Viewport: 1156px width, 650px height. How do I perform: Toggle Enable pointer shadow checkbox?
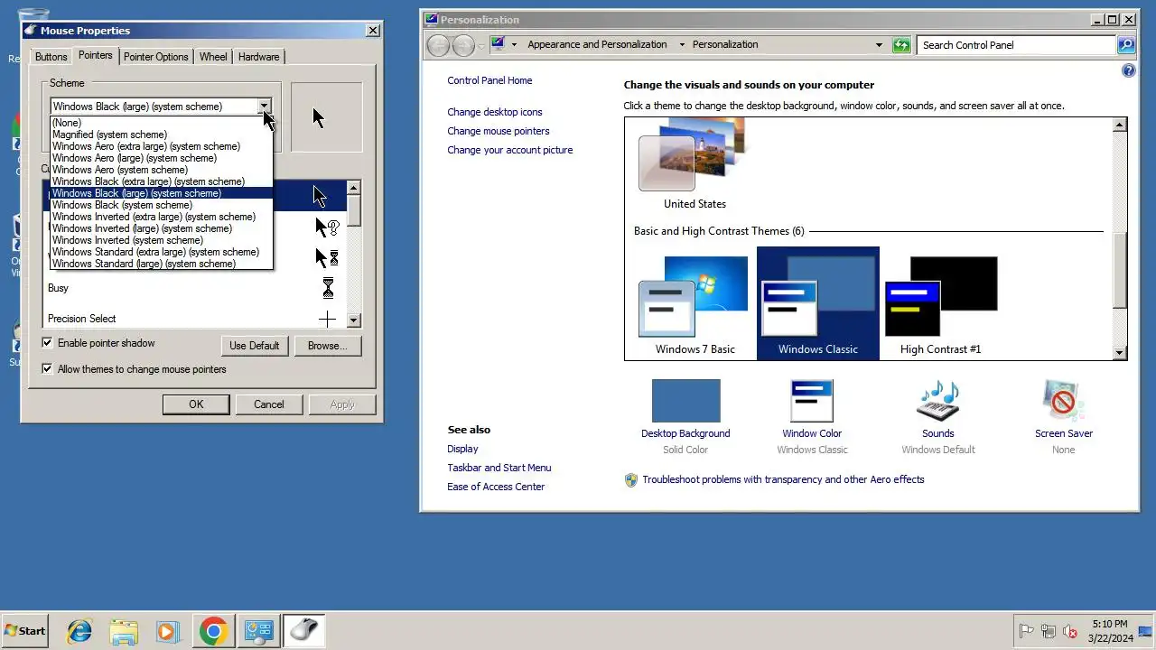pyautogui.click(x=48, y=343)
